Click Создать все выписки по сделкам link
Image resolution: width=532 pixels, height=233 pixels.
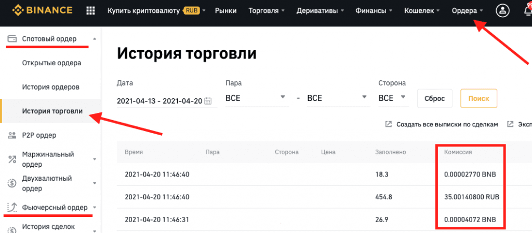[x=442, y=124]
